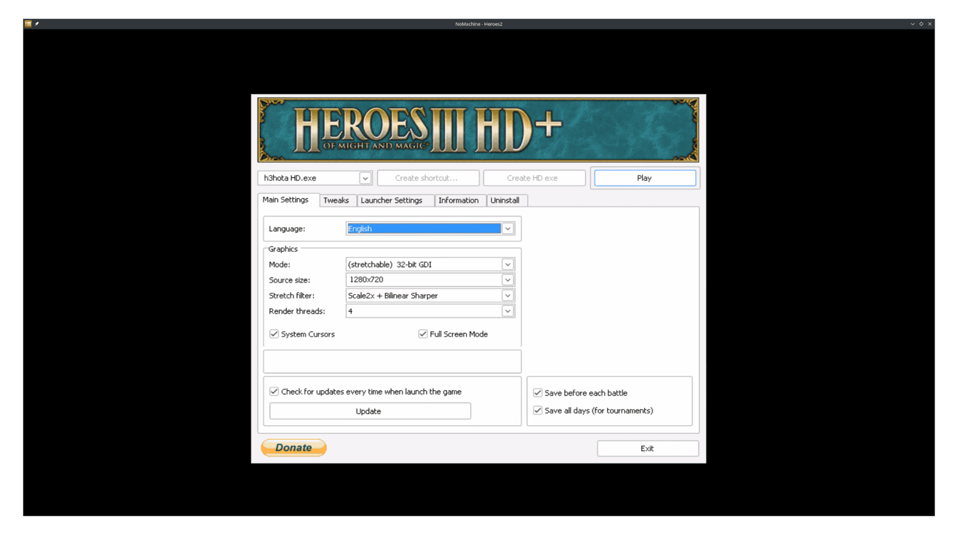Click the Play button to launch game
The height and width of the screenshot is (544, 958).
tap(644, 178)
